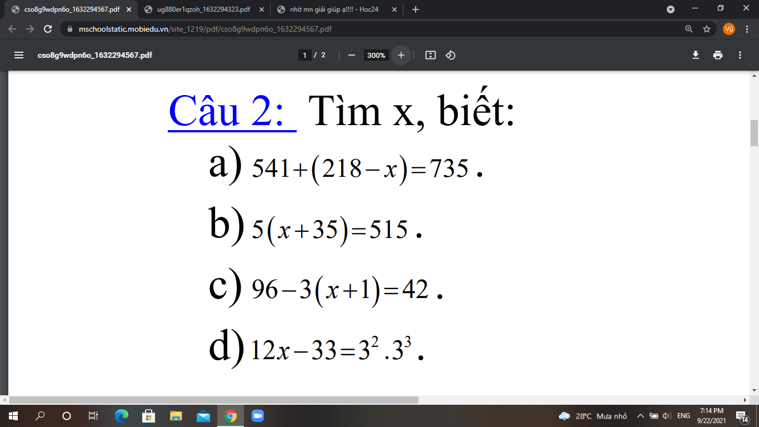The height and width of the screenshot is (427, 759).
Task: Go forward in Chrome history
Action: point(30,29)
